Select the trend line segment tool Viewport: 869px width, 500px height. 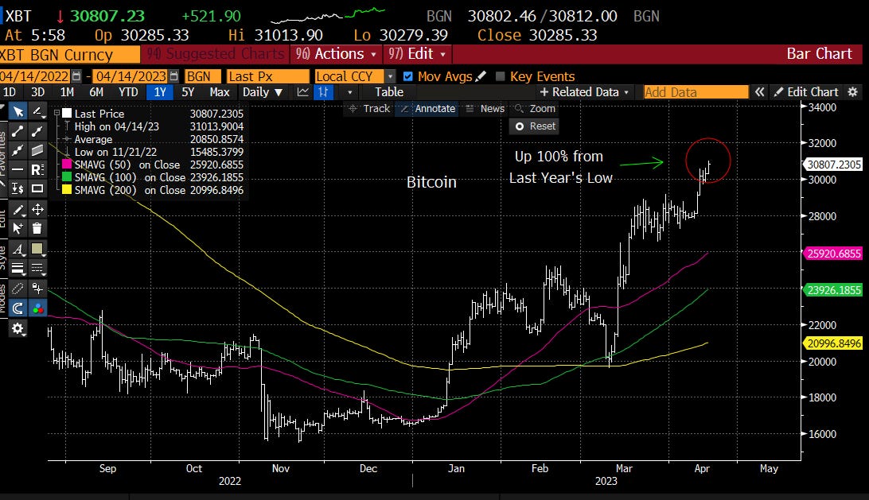18,131
